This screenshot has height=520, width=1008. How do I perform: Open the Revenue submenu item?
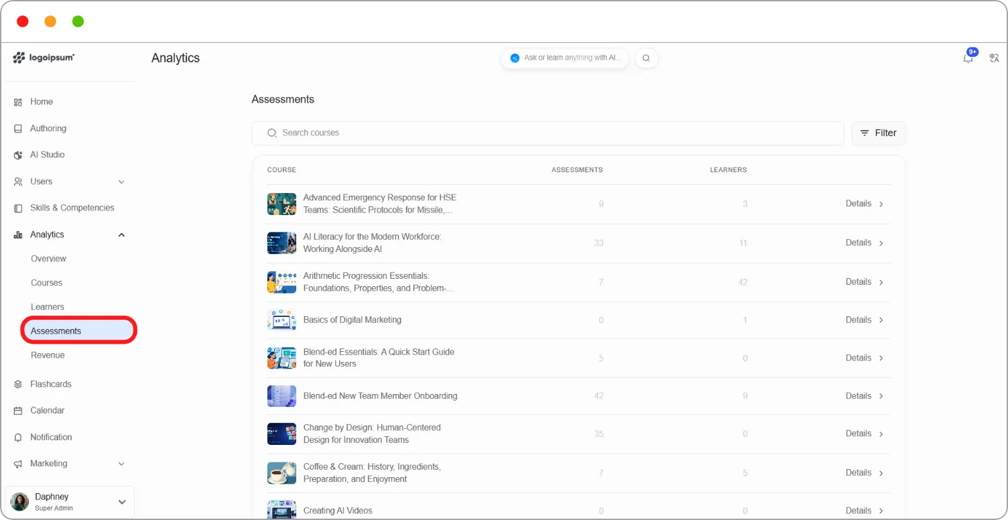48,355
